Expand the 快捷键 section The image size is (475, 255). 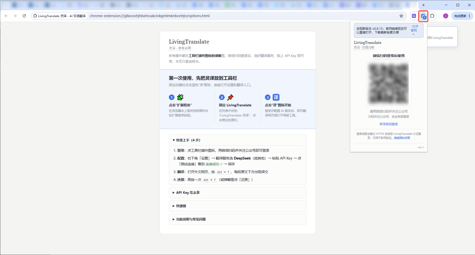[x=238, y=206]
